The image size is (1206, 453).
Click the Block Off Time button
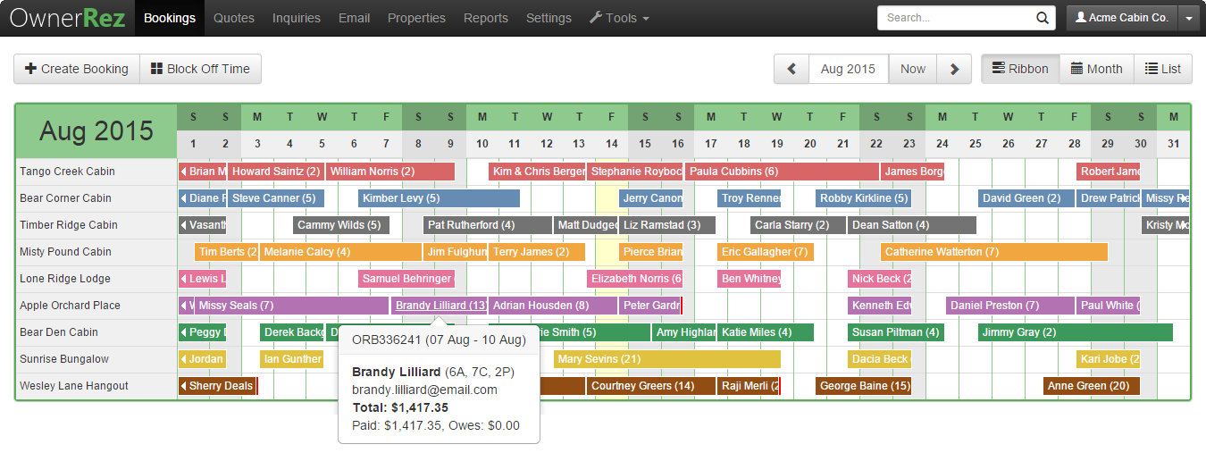coord(200,69)
